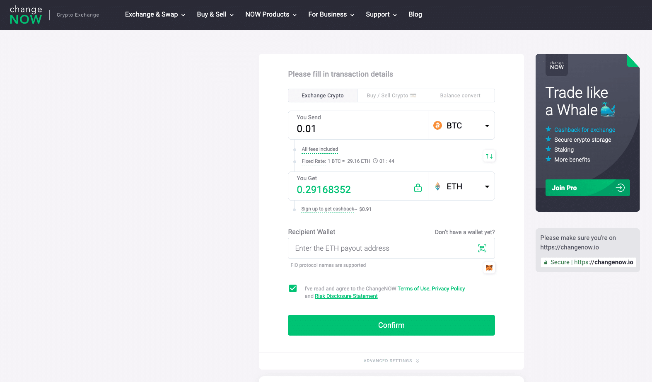Click the Ethereum coin icon
This screenshot has height=382, width=652.
[437, 186]
